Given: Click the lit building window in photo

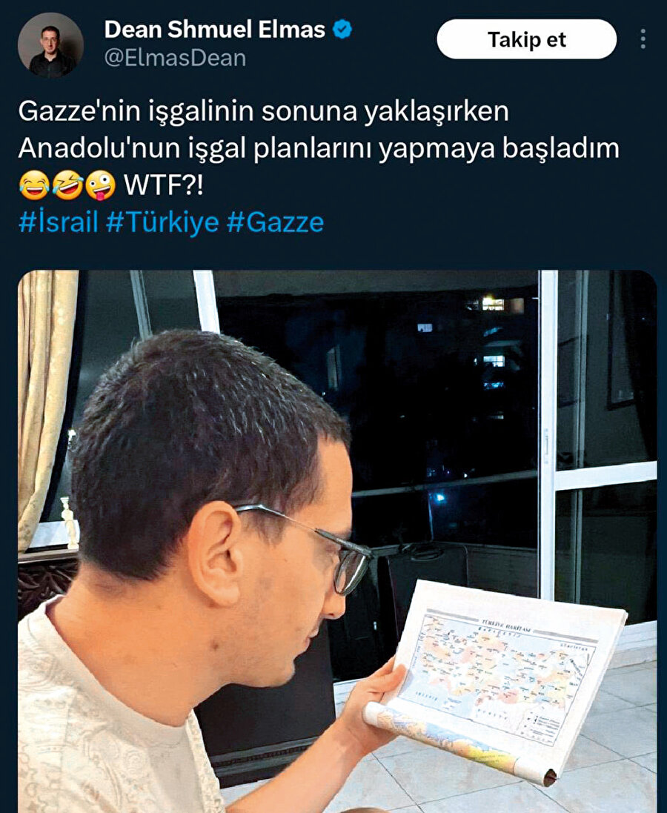Looking at the screenshot, I should coord(494,303).
